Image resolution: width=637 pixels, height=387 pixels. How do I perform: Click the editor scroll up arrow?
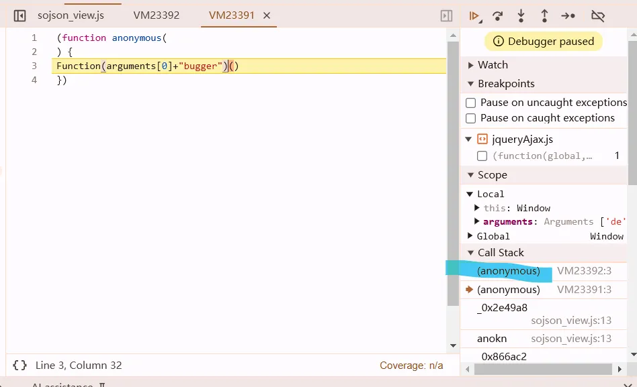(x=453, y=36)
